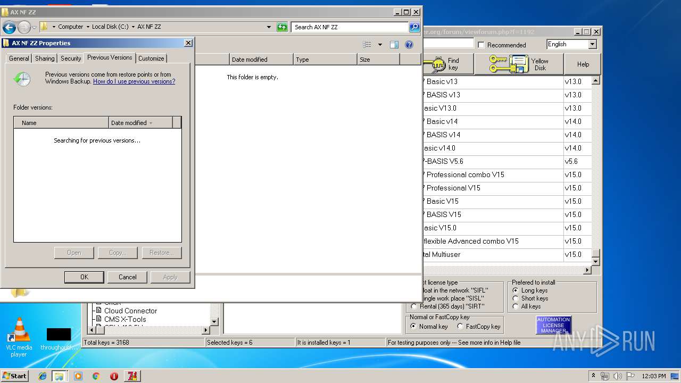
Task: Select the Short keys radio option
Action: click(x=516, y=298)
